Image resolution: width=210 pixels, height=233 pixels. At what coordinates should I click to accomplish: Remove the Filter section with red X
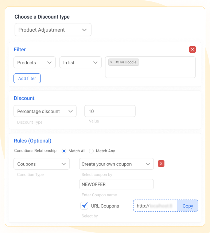[192, 49]
